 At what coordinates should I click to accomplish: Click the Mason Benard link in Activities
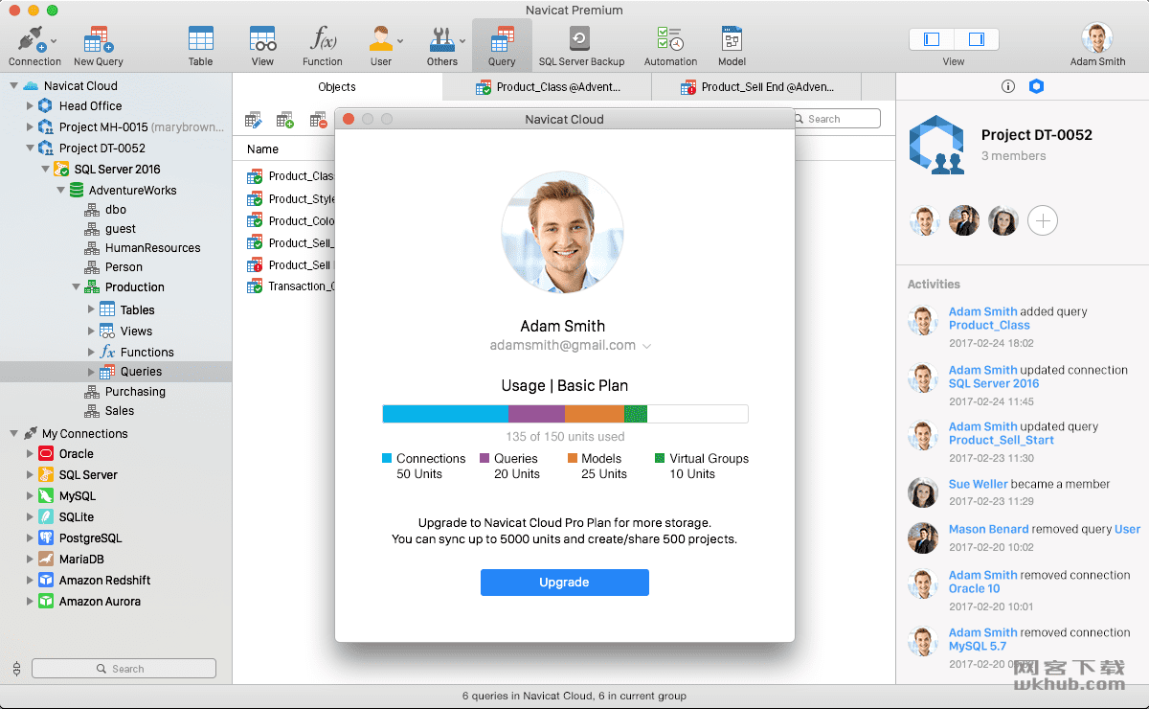pyautogui.click(x=989, y=529)
